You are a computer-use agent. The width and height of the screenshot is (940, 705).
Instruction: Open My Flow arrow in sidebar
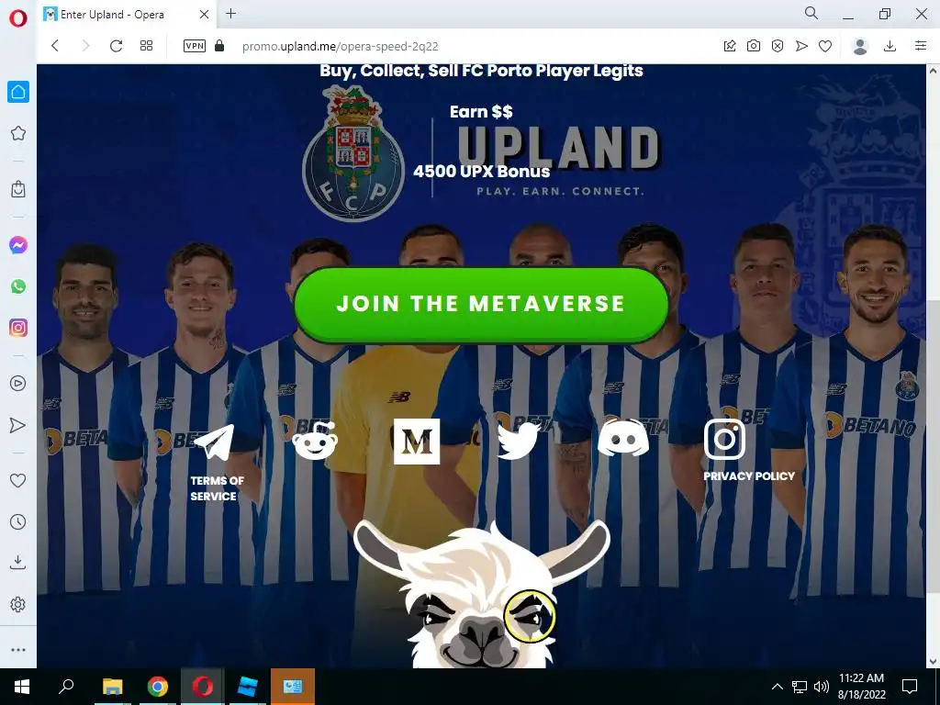click(18, 425)
